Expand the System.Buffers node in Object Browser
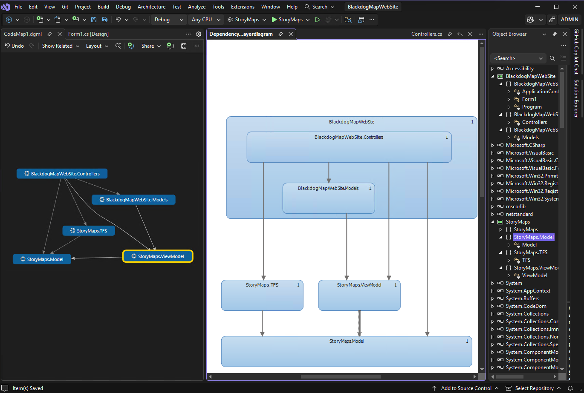 493,298
